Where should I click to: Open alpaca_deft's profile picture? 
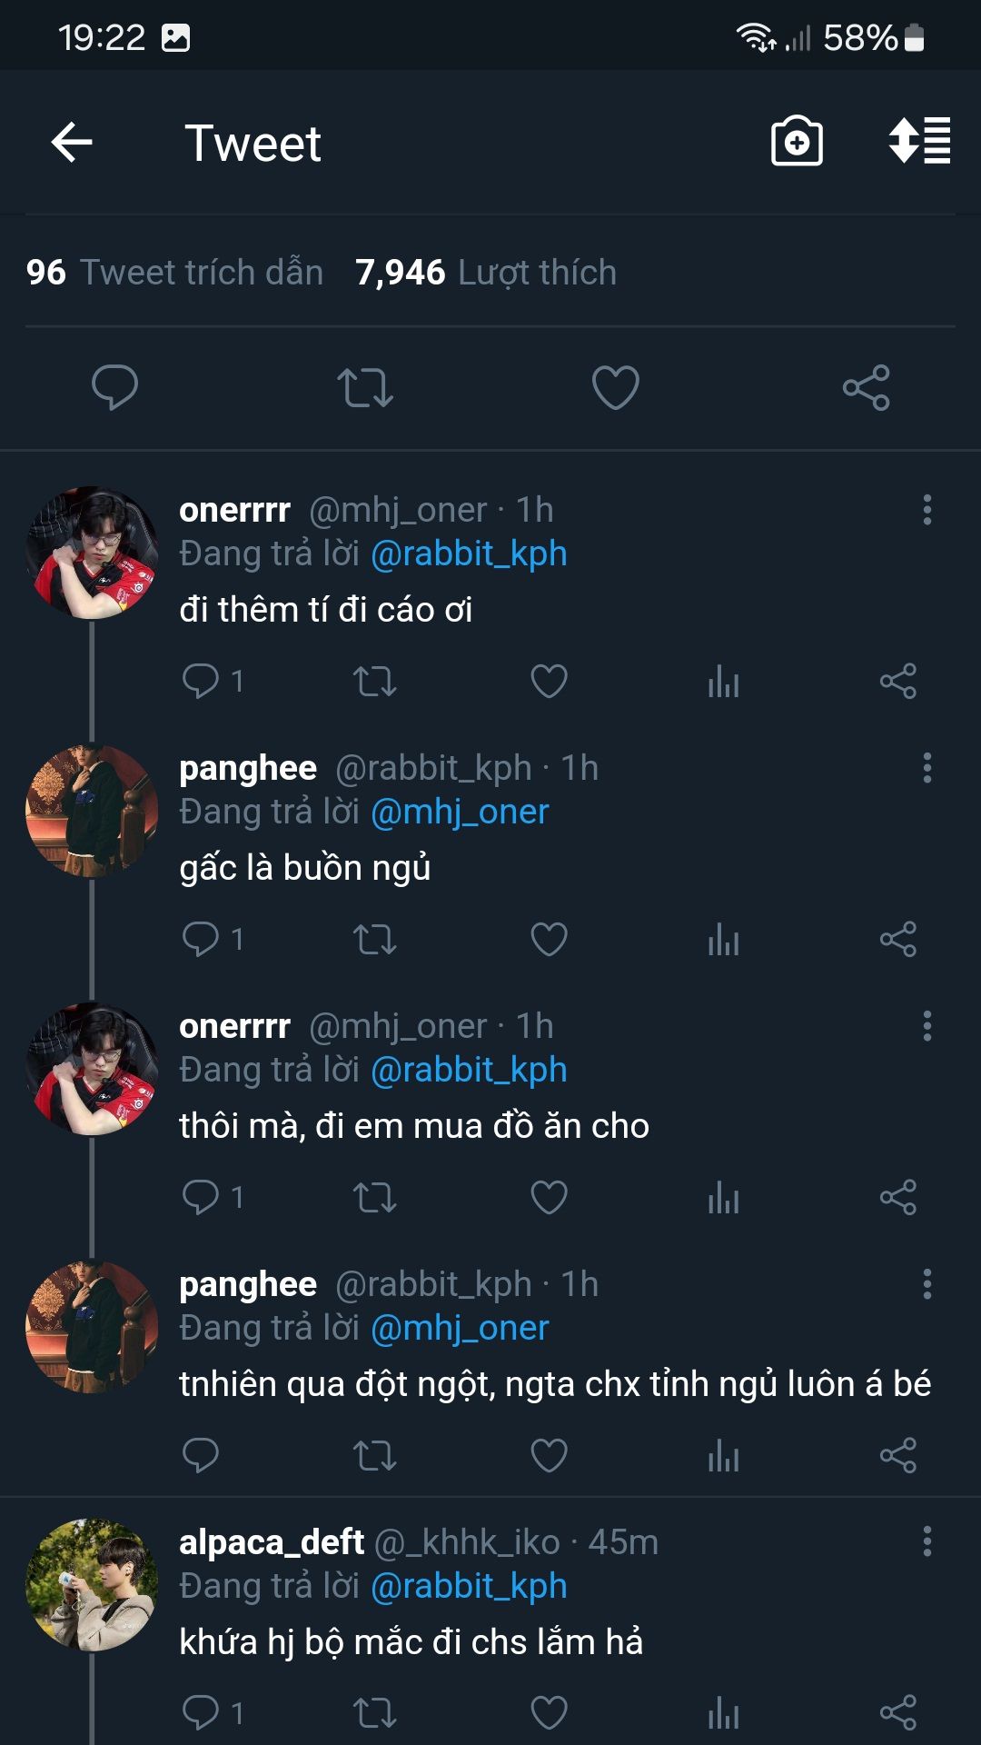92,1584
